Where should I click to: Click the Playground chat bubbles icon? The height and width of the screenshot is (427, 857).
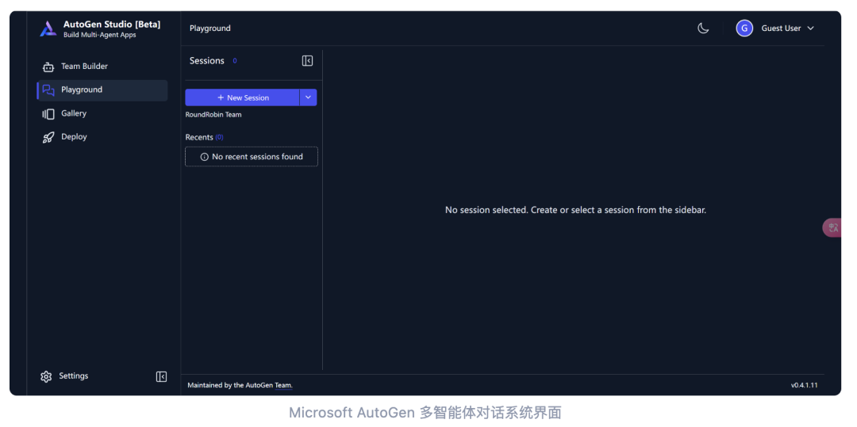point(48,90)
